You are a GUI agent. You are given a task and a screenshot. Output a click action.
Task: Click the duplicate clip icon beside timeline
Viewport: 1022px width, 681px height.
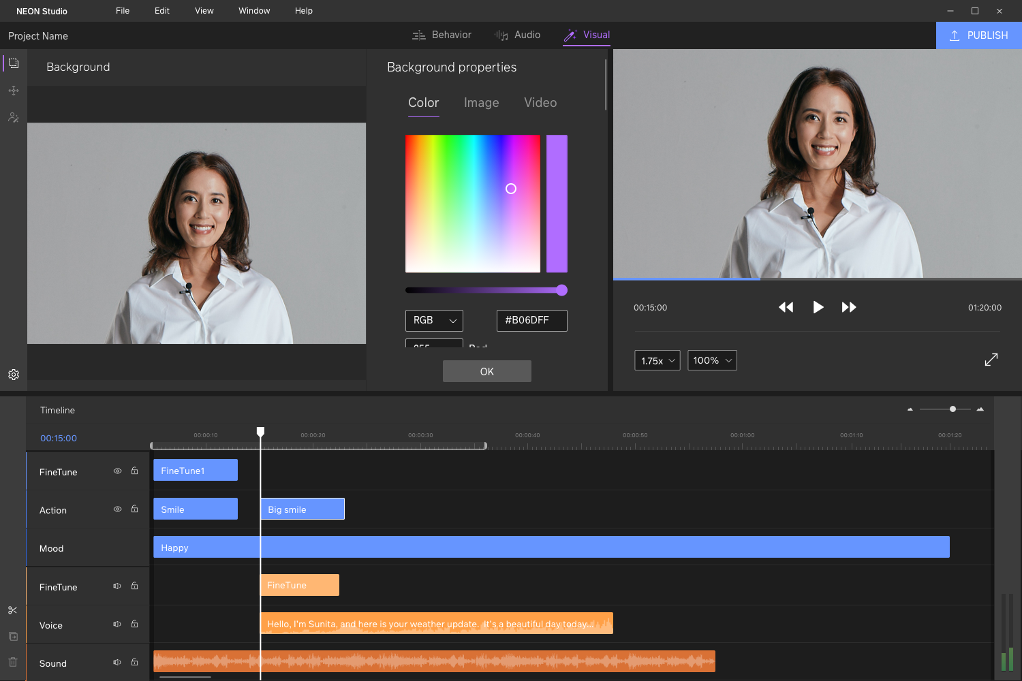click(x=13, y=636)
